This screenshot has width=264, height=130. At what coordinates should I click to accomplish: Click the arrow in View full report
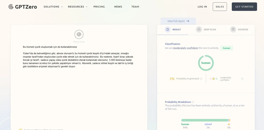click(x=188, y=21)
